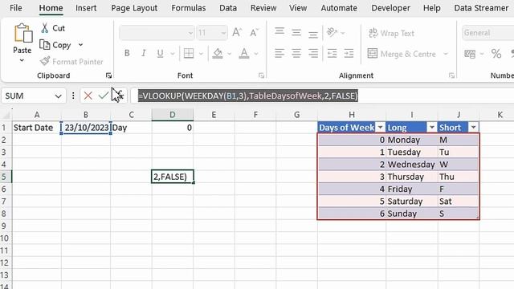
Task: Click the Orientation text rotate icon
Action: click(332, 32)
